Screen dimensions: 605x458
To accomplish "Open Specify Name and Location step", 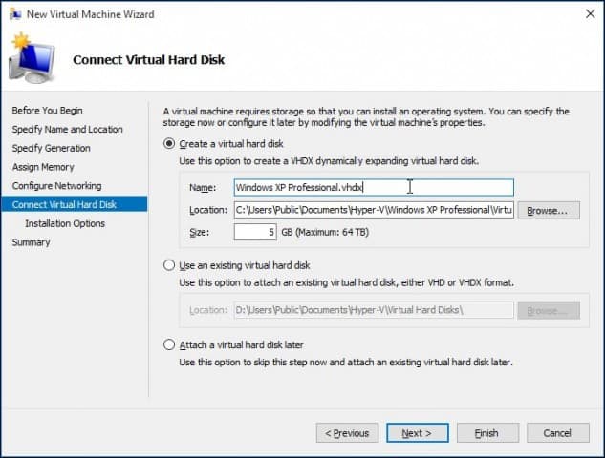I will point(67,130).
